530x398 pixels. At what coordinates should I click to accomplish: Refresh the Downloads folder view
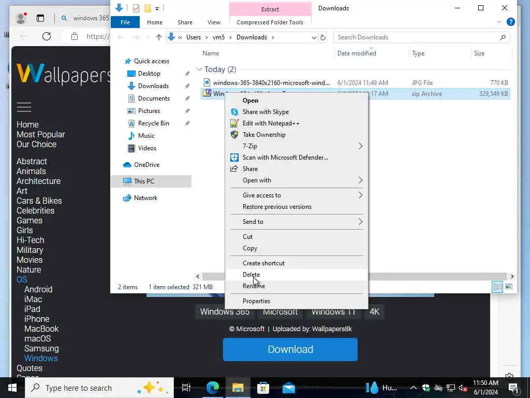pyautogui.click(x=323, y=37)
